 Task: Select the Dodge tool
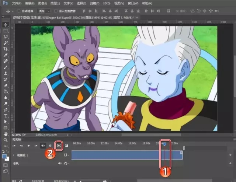(x=6, y=104)
